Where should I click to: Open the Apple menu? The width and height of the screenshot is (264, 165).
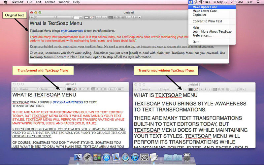[6, 2]
